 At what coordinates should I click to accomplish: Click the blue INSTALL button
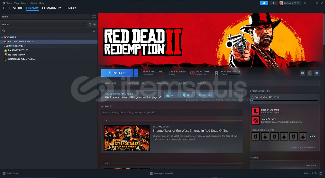pos(117,73)
